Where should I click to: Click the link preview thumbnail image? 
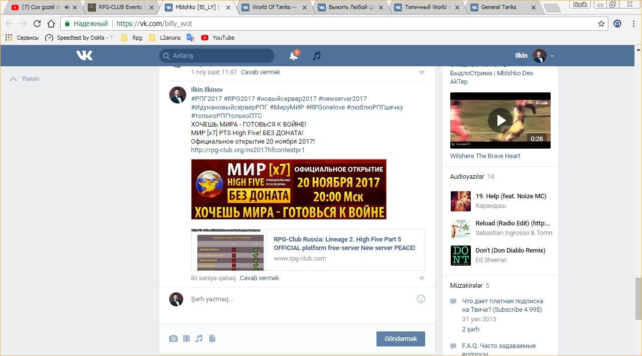[230, 250]
